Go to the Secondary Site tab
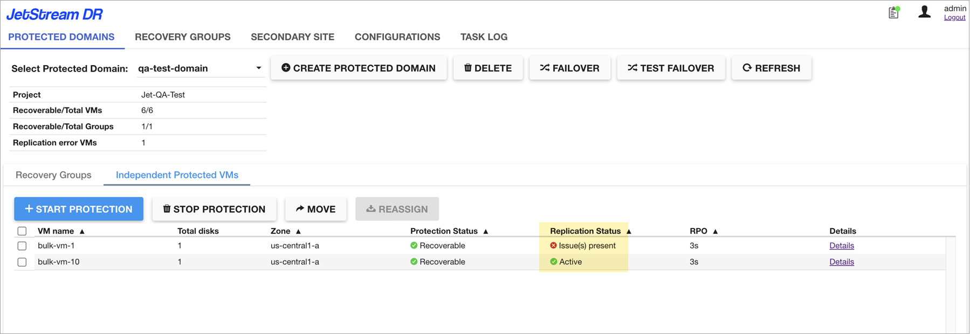The width and height of the screenshot is (970, 334). pos(292,37)
